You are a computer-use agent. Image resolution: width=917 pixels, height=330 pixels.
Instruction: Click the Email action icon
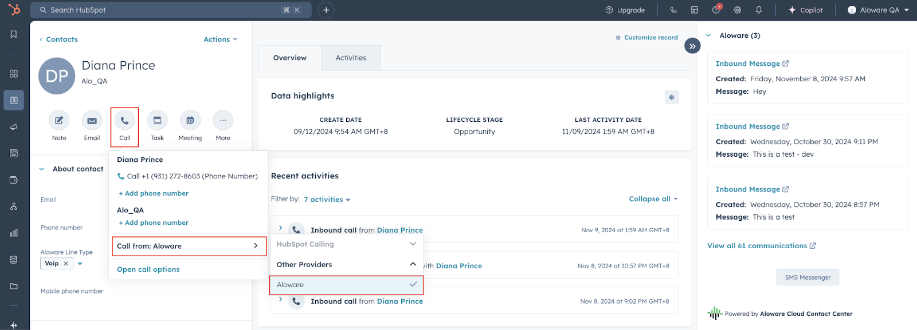tap(92, 121)
